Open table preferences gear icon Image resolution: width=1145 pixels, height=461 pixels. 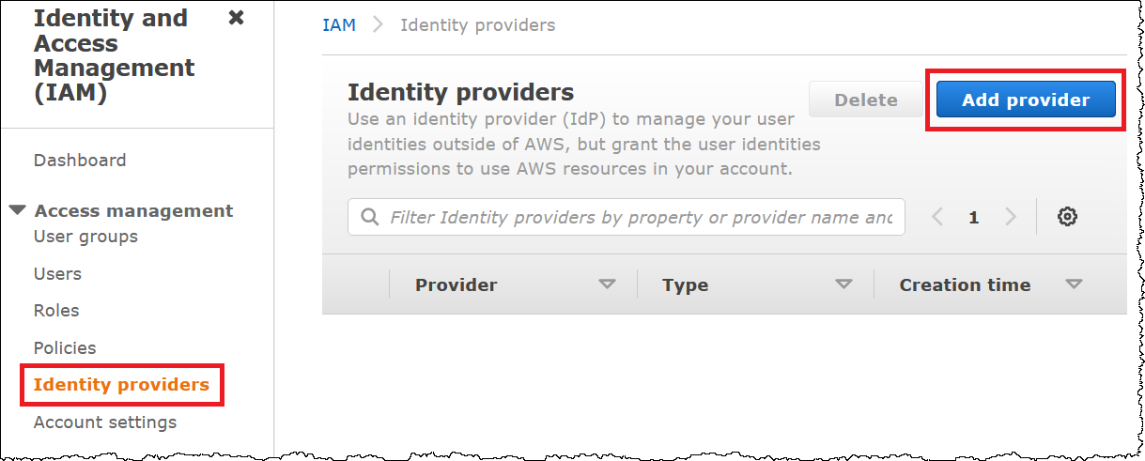coord(1067,217)
